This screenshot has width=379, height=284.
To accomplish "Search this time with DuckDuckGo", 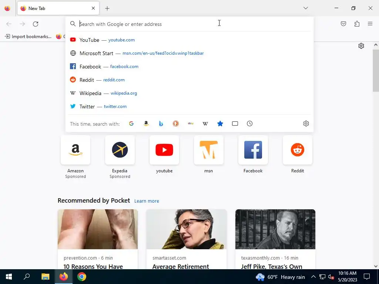I will [176, 124].
